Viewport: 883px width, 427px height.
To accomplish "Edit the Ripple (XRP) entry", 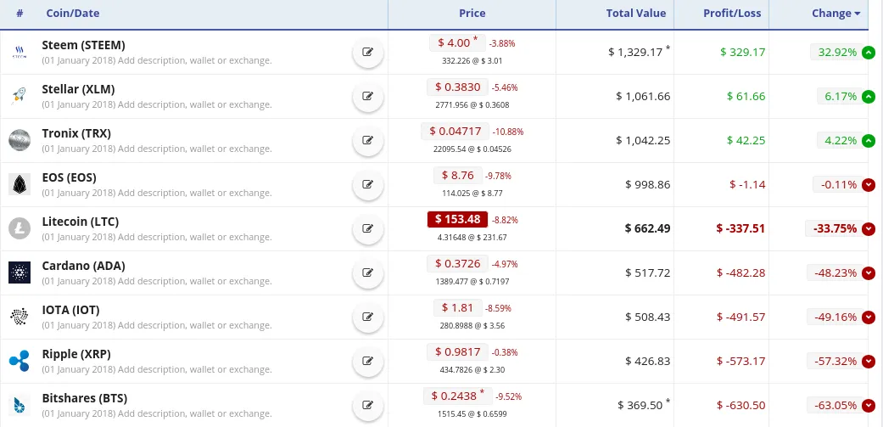I will pyautogui.click(x=368, y=361).
